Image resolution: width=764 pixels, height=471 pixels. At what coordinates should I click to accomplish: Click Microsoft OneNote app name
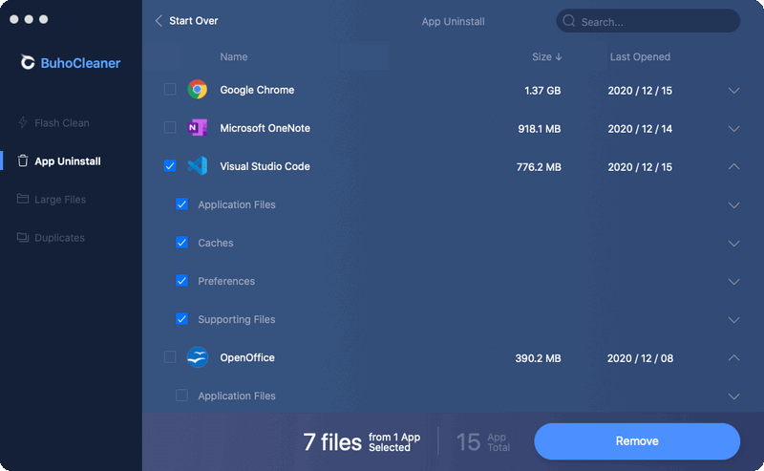265,128
